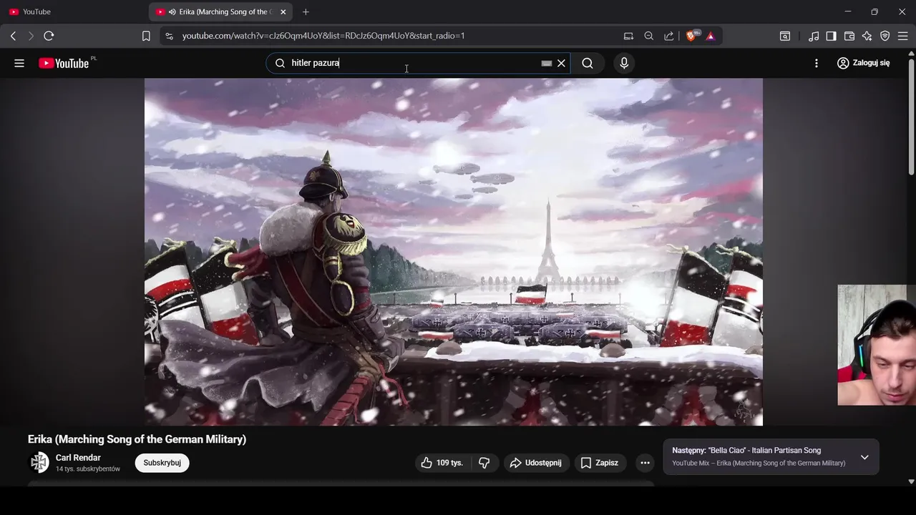
Task: Open Brave Shields lion icon
Action: 691,36
